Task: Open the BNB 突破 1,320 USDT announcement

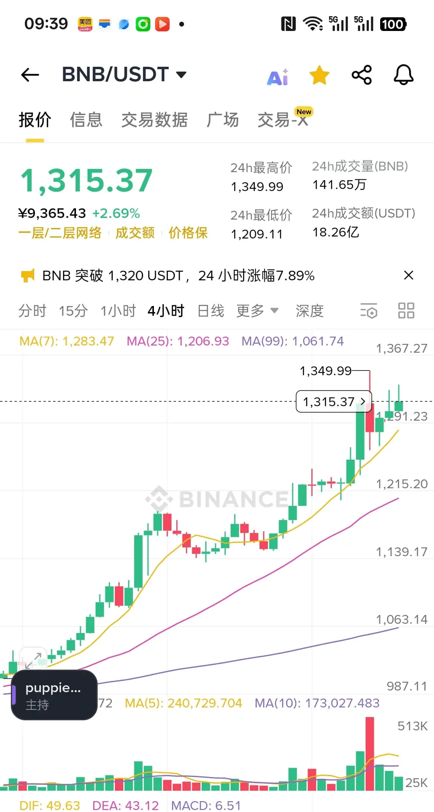Action: (178, 276)
